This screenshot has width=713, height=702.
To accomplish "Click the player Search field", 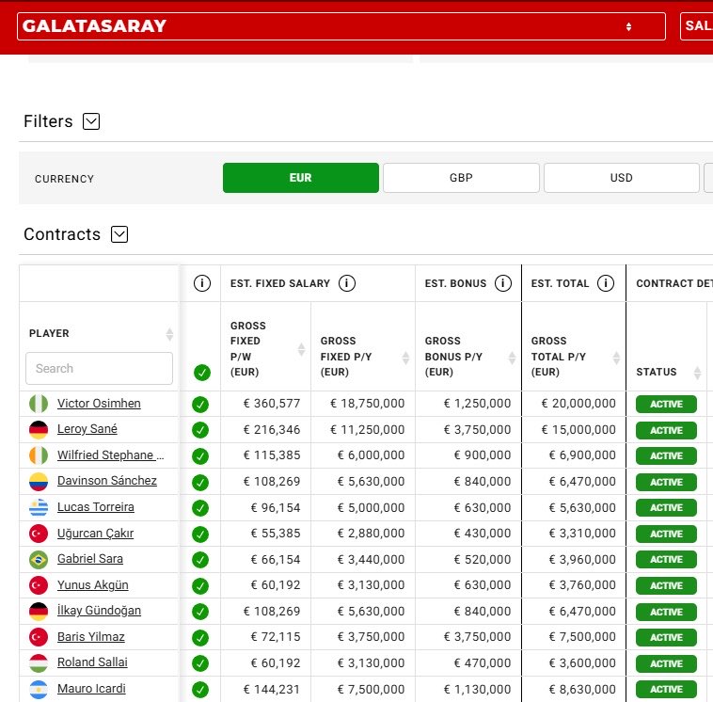I will [99, 369].
